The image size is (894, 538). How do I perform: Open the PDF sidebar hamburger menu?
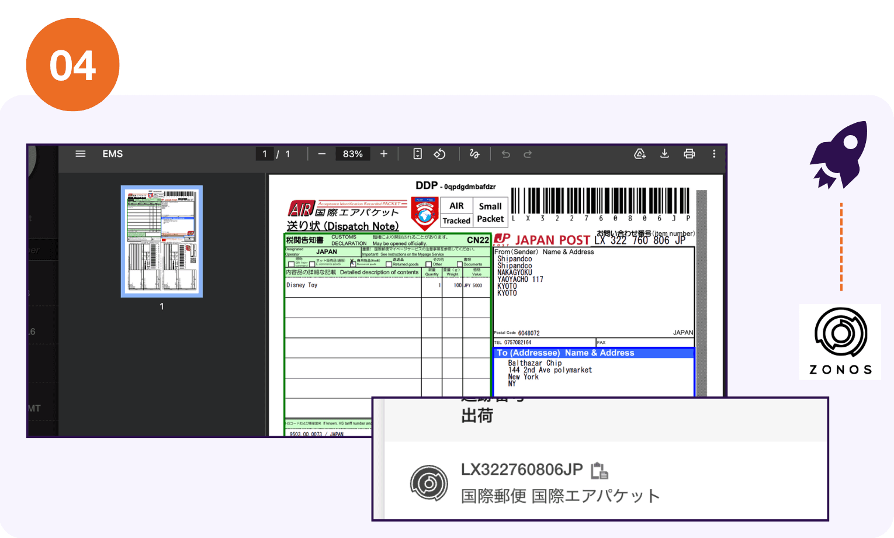click(x=81, y=154)
